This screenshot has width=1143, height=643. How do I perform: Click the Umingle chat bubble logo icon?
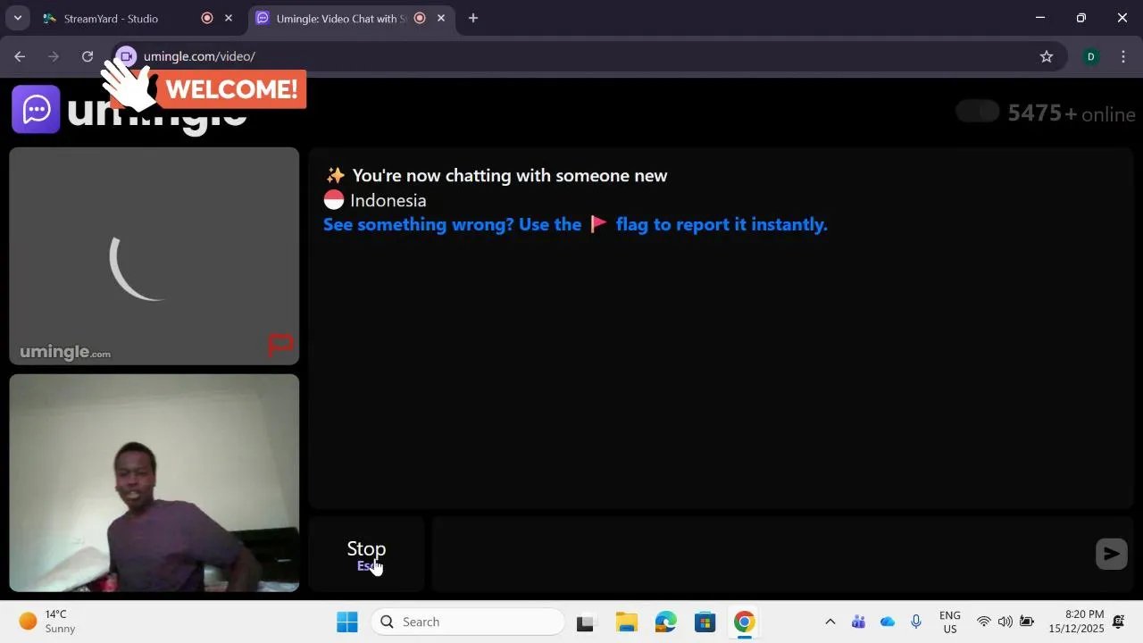(x=36, y=109)
